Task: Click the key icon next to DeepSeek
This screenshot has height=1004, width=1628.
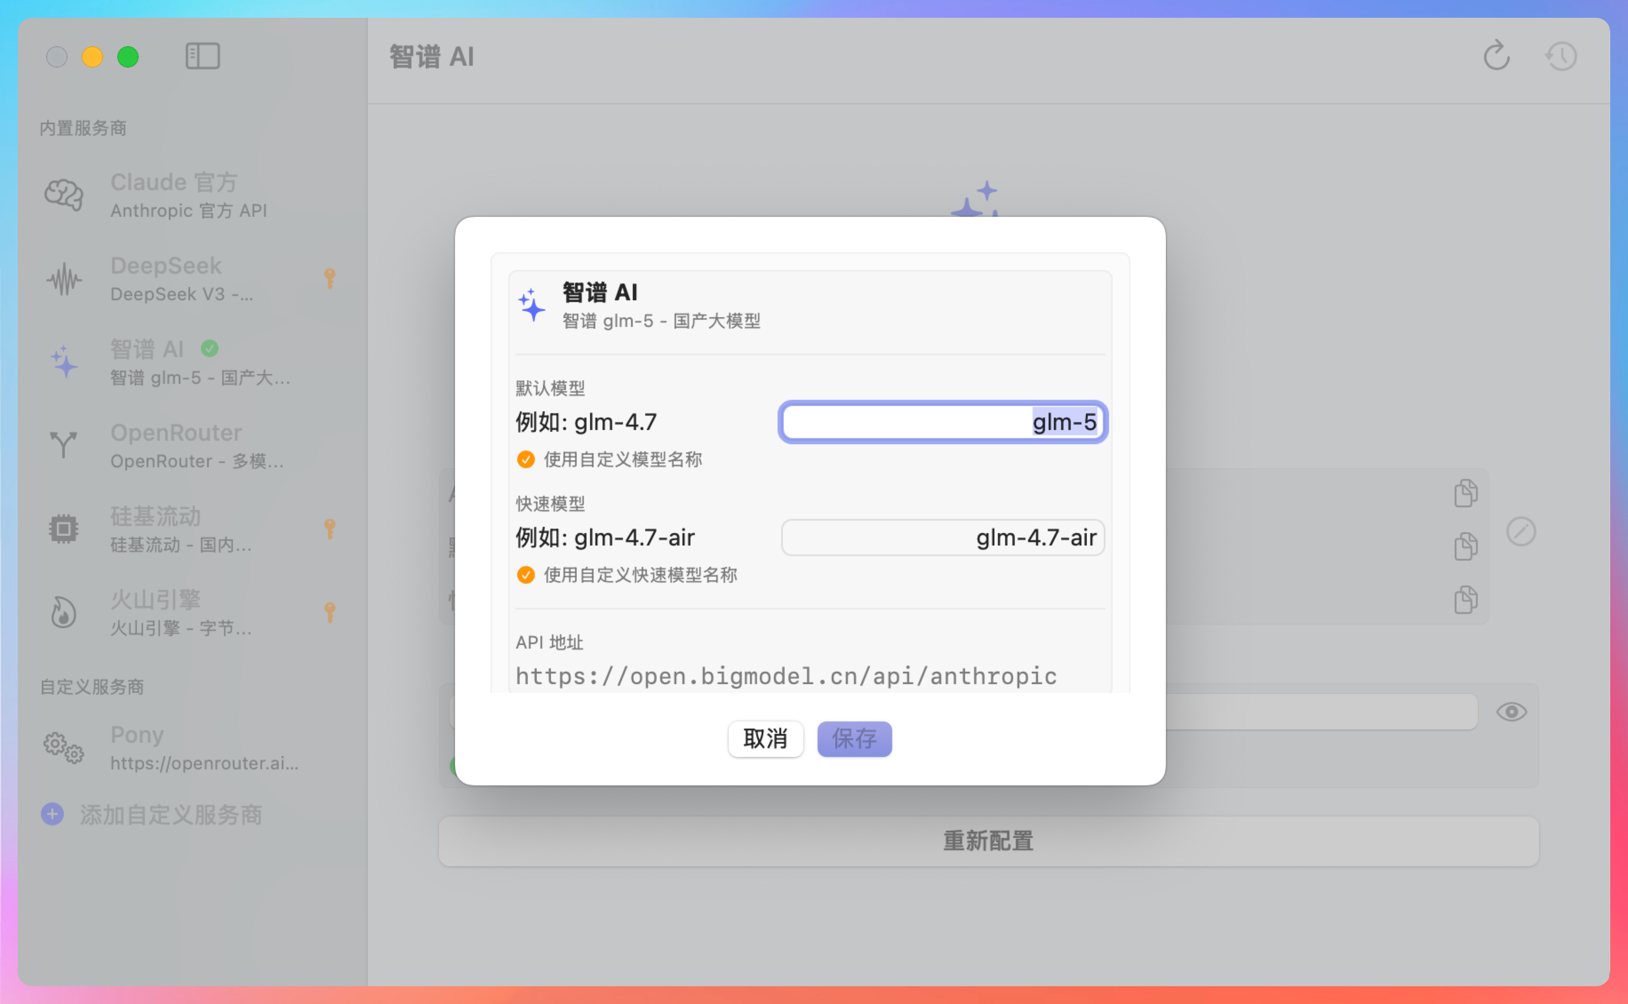Action: pos(330,278)
